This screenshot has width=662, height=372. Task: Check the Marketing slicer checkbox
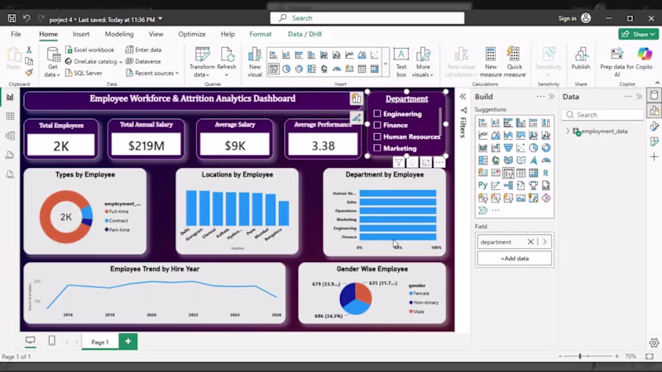coord(377,148)
